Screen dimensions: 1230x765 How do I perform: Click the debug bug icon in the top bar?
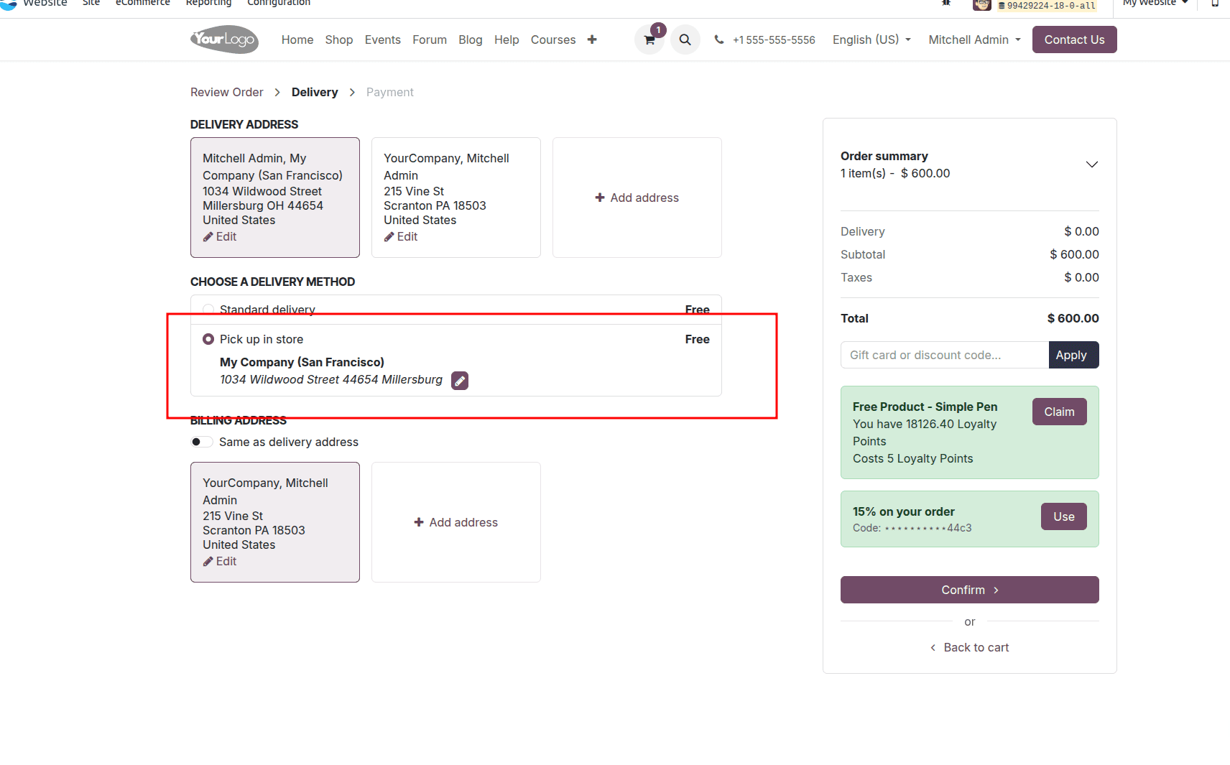[x=945, y=3]
